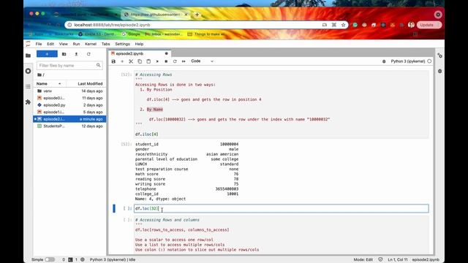The height and width of the screenshot is (263, 468).
Task: Open the Google bookmark
Action: (x=131, y=34)
